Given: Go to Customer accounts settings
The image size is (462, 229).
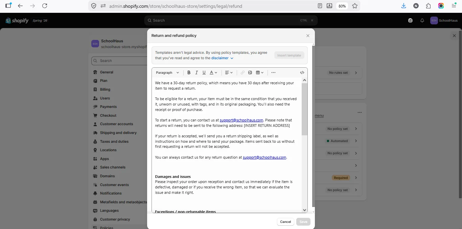Looking at the screenshot, I should [x=116, y=124].
